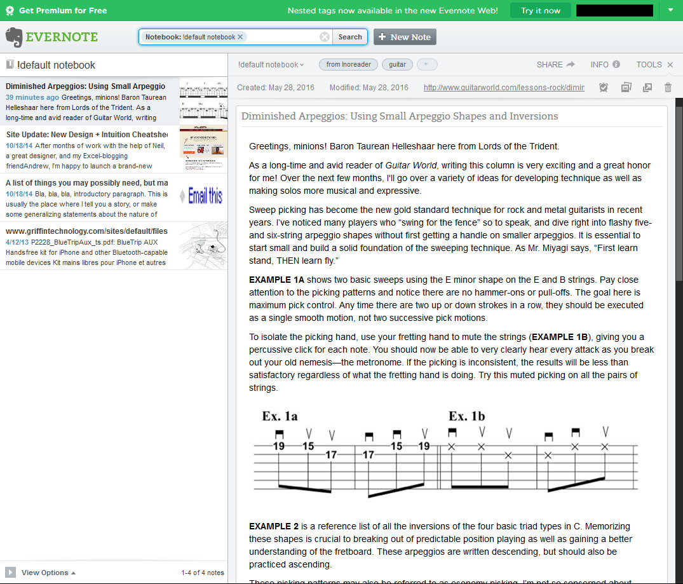Click the 'Ex. 1b' label in the tab image
Screen dimensions: 683x584
[x=466, y=416]
